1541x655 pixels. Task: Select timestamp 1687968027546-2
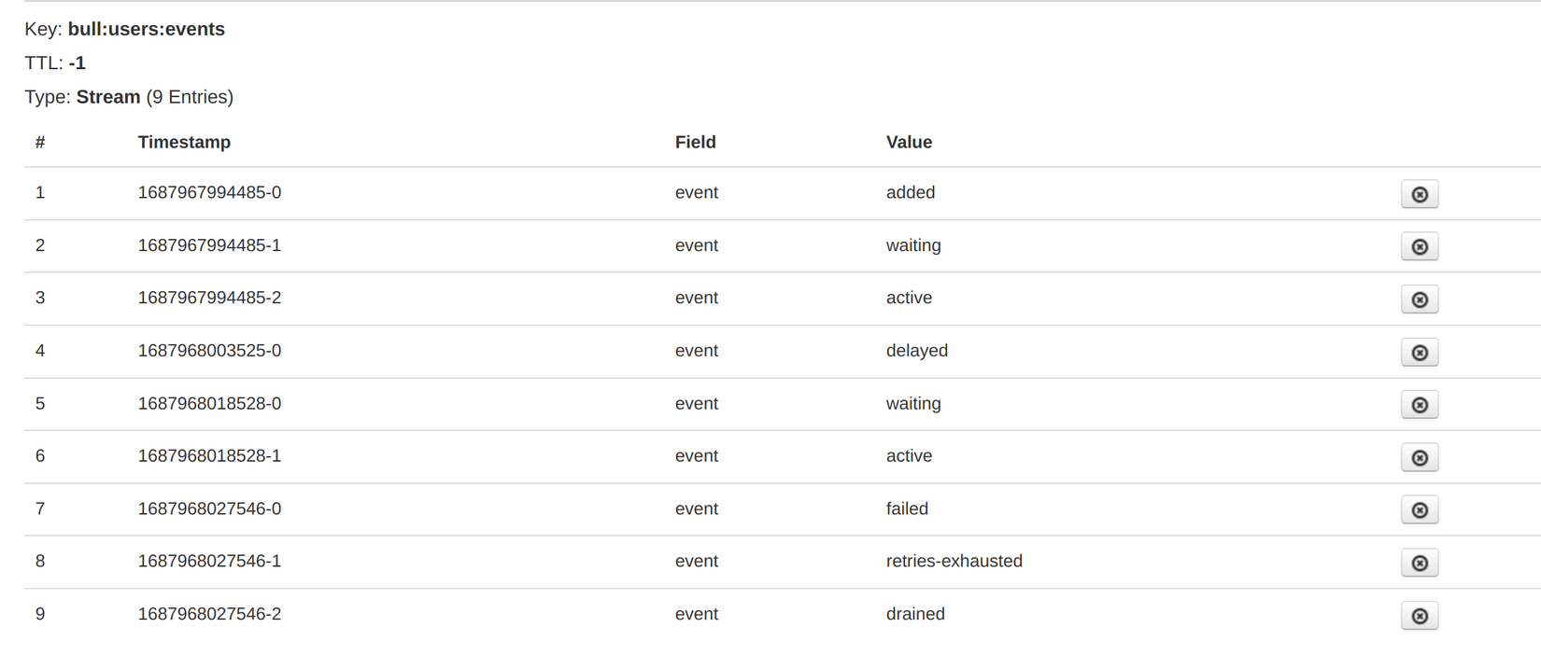coord(209,614)
